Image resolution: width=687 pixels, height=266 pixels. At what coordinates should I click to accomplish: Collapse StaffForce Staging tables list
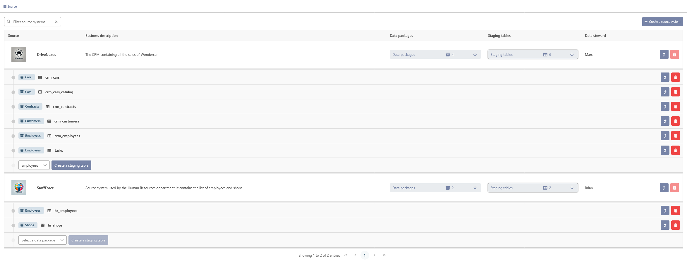pos(533,188)
